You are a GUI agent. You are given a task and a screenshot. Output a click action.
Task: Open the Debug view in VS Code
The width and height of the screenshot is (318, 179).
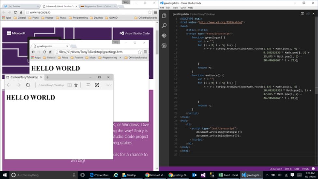coord(164,46)
